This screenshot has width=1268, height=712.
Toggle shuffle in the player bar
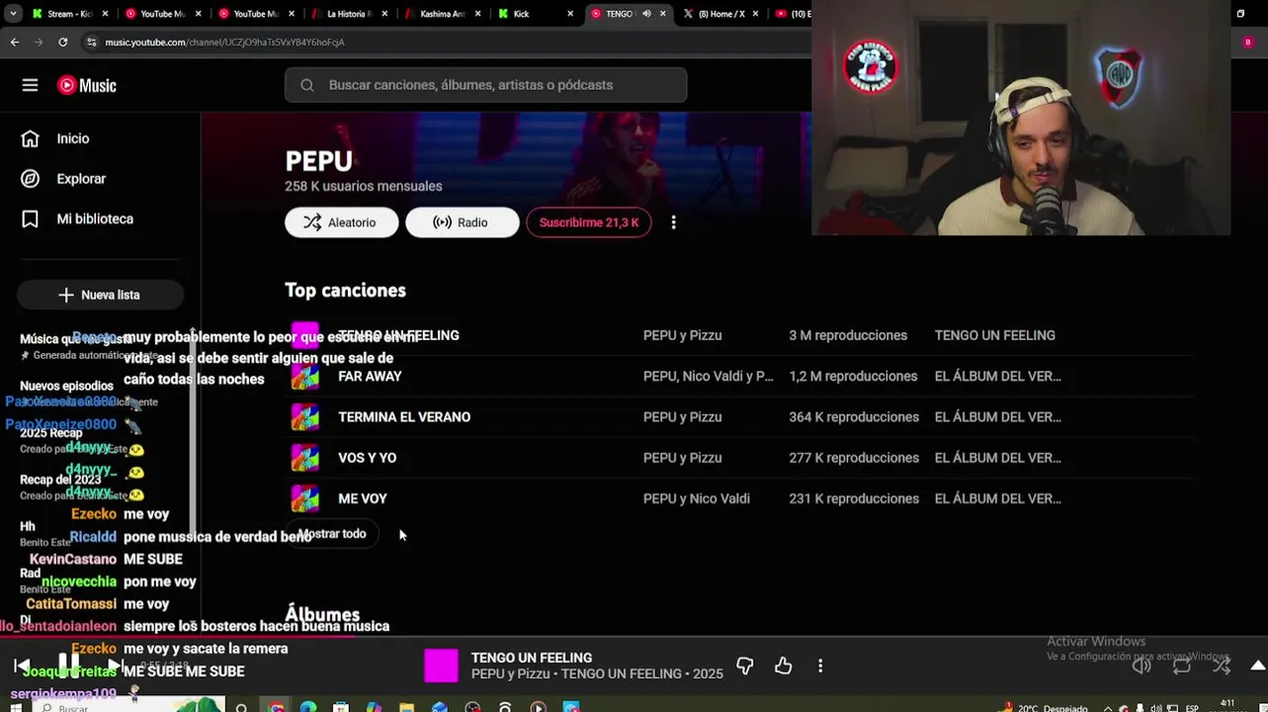coord(1222,666)
